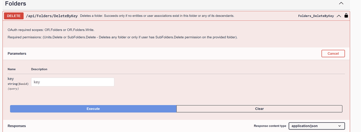Screen dimensions: 361x132
Task: Click the OAuth required scopes text
Action: click(x=51, y=30)
